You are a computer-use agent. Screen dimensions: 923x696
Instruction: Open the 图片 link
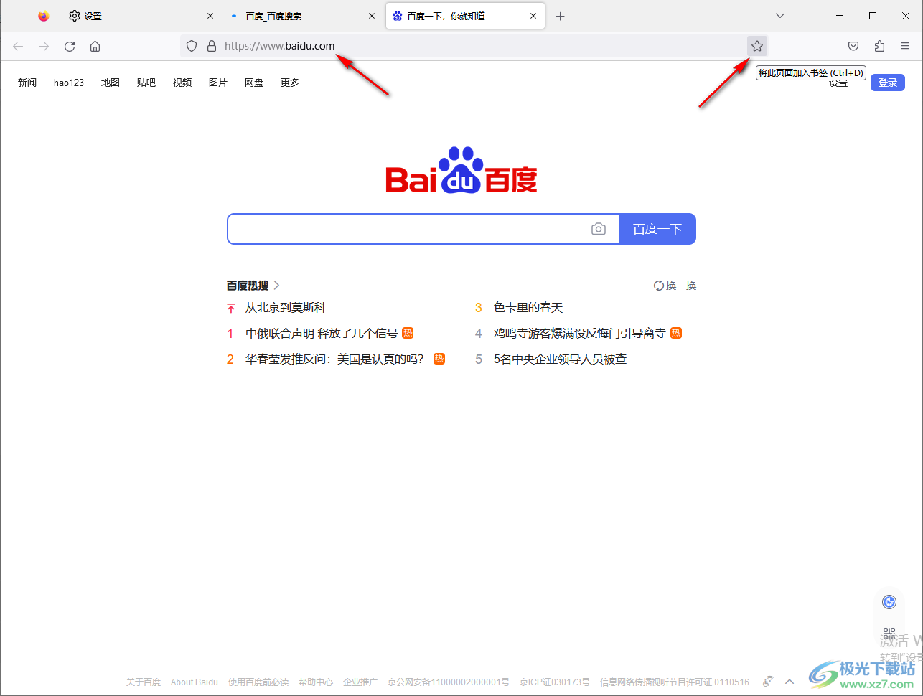click(218, 83)
